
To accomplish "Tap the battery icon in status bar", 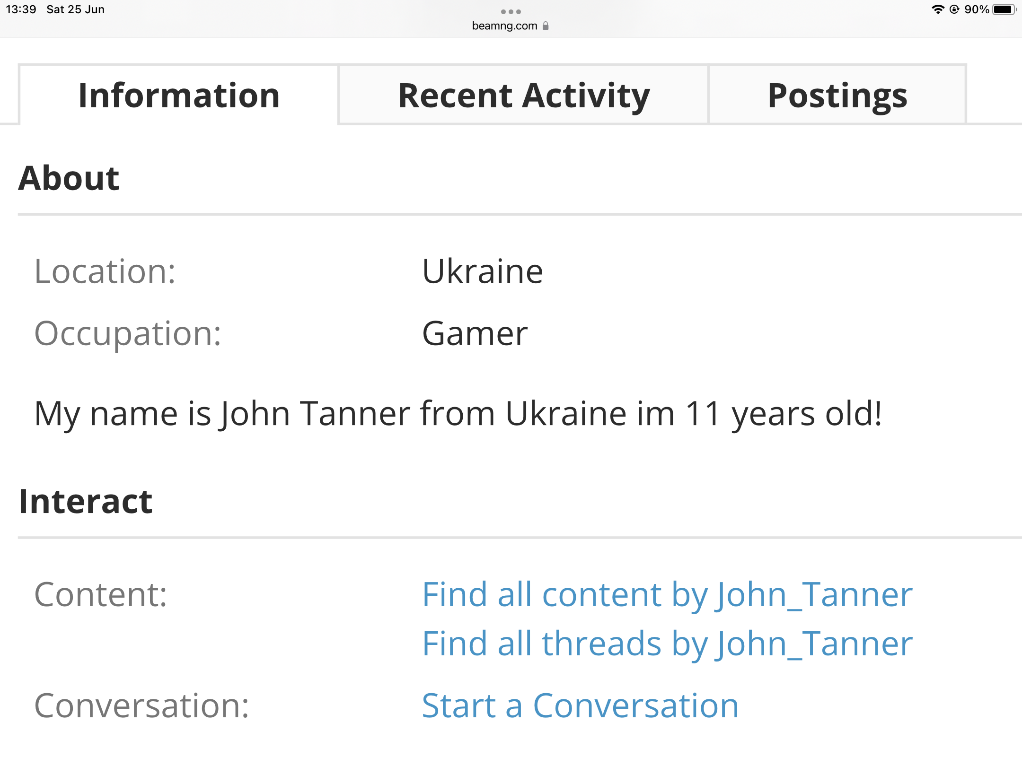I will pyautogui.click(x=1004, y=9).
